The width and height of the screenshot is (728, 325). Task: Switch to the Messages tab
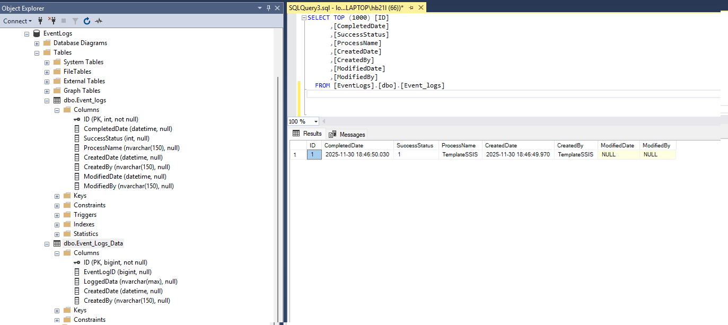(x=347, y=134)
